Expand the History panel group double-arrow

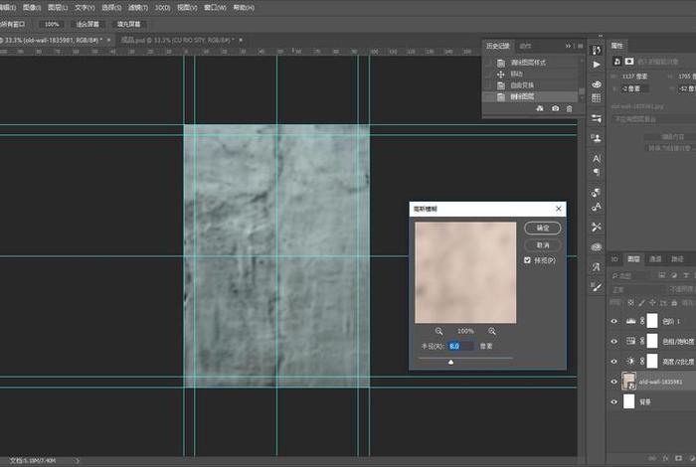tap(568, 46)
